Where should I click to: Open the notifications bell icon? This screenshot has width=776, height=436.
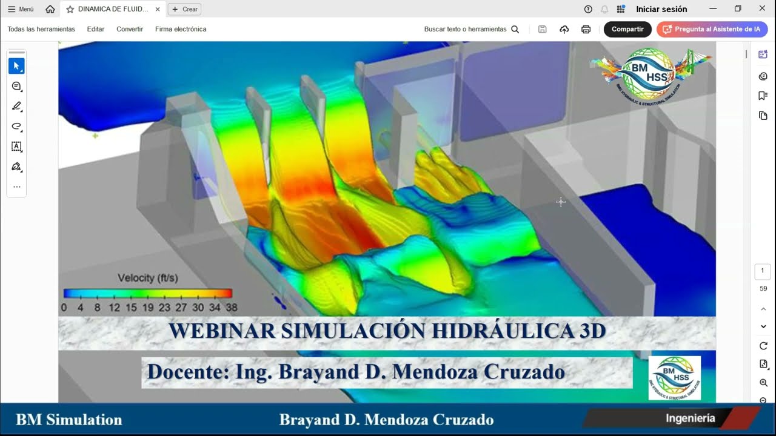tap(604, 9)
